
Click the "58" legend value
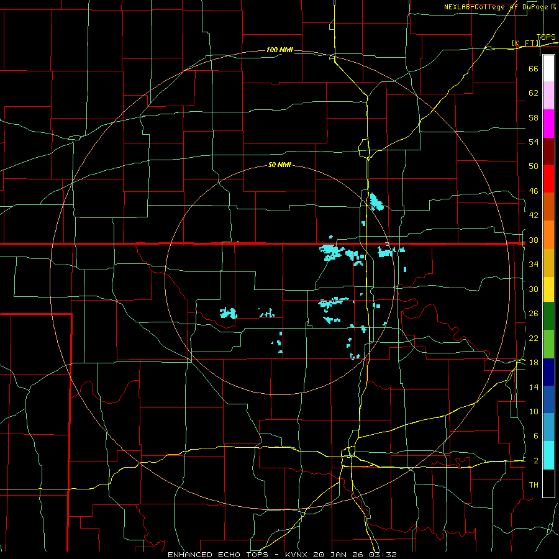coord(534,117)
